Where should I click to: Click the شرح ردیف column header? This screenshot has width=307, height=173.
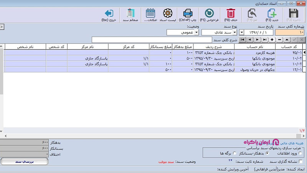(x=214, y=47)
